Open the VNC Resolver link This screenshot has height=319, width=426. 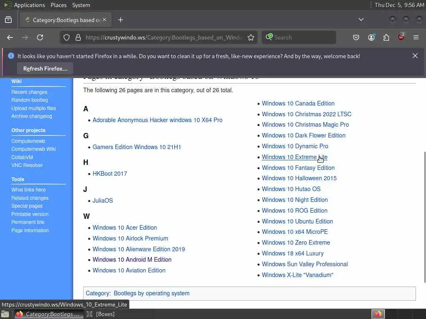(x=27, y=165)
